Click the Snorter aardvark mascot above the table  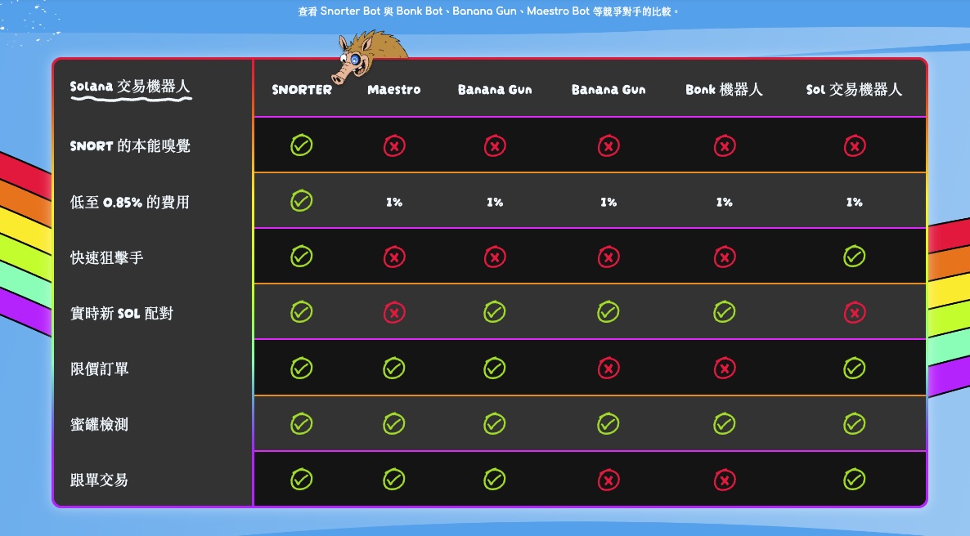pos(370,57)
